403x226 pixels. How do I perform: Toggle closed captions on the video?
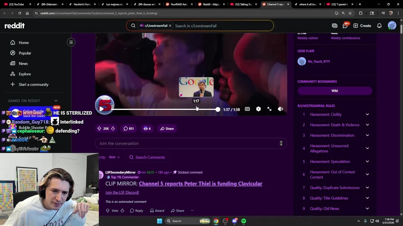[x=247, y=109]
